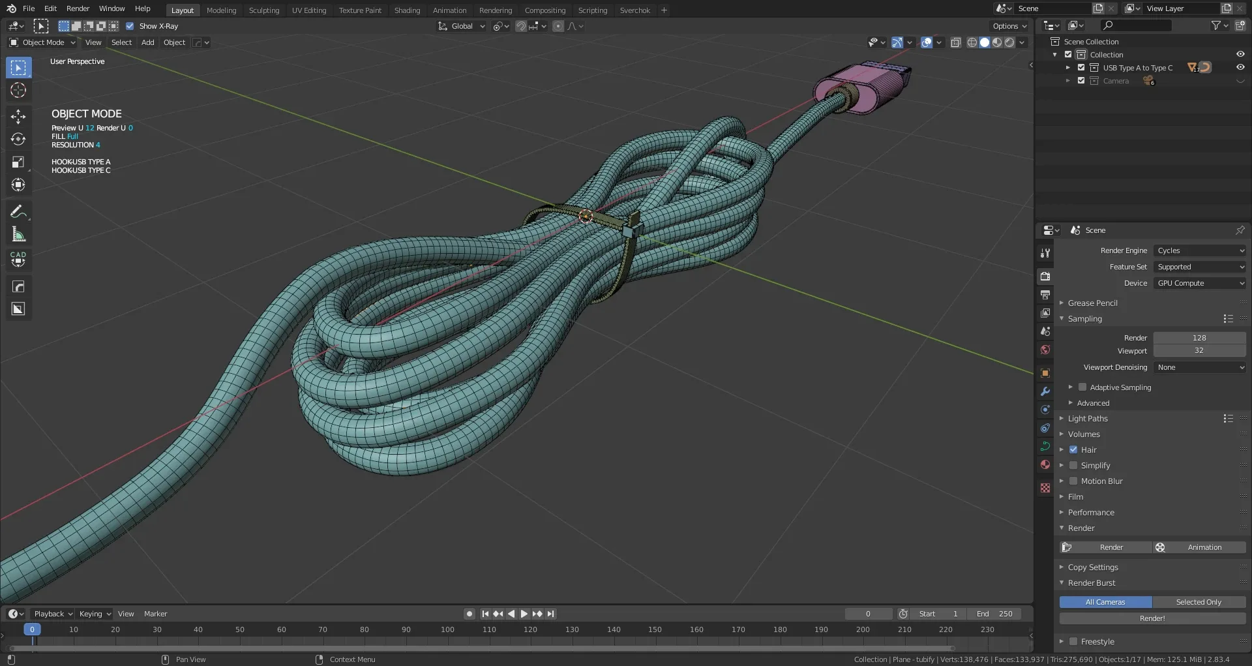Jump to the timeline end frame
This screenshot has width=1252, height=666.
[x=551, y=614]
